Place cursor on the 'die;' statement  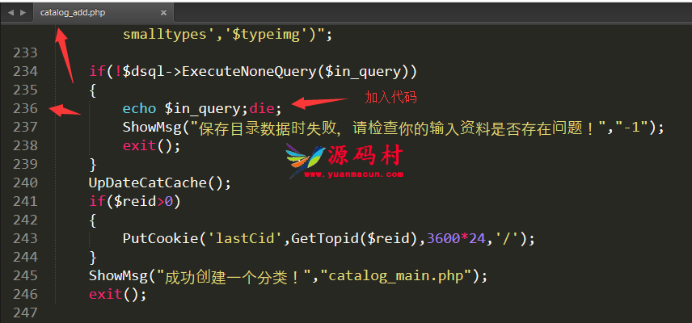[x=265, y=108]
